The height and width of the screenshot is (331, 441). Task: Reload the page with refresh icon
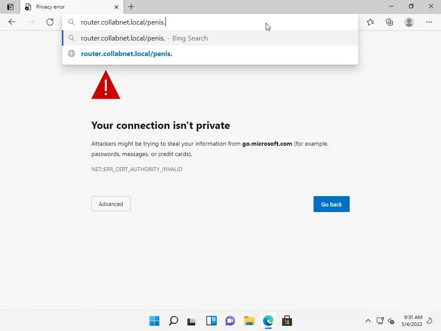(50, 22)
